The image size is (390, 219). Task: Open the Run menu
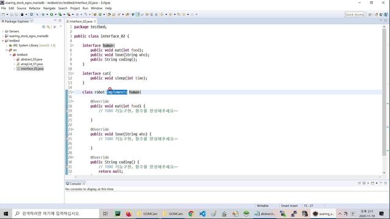(85, 8)
